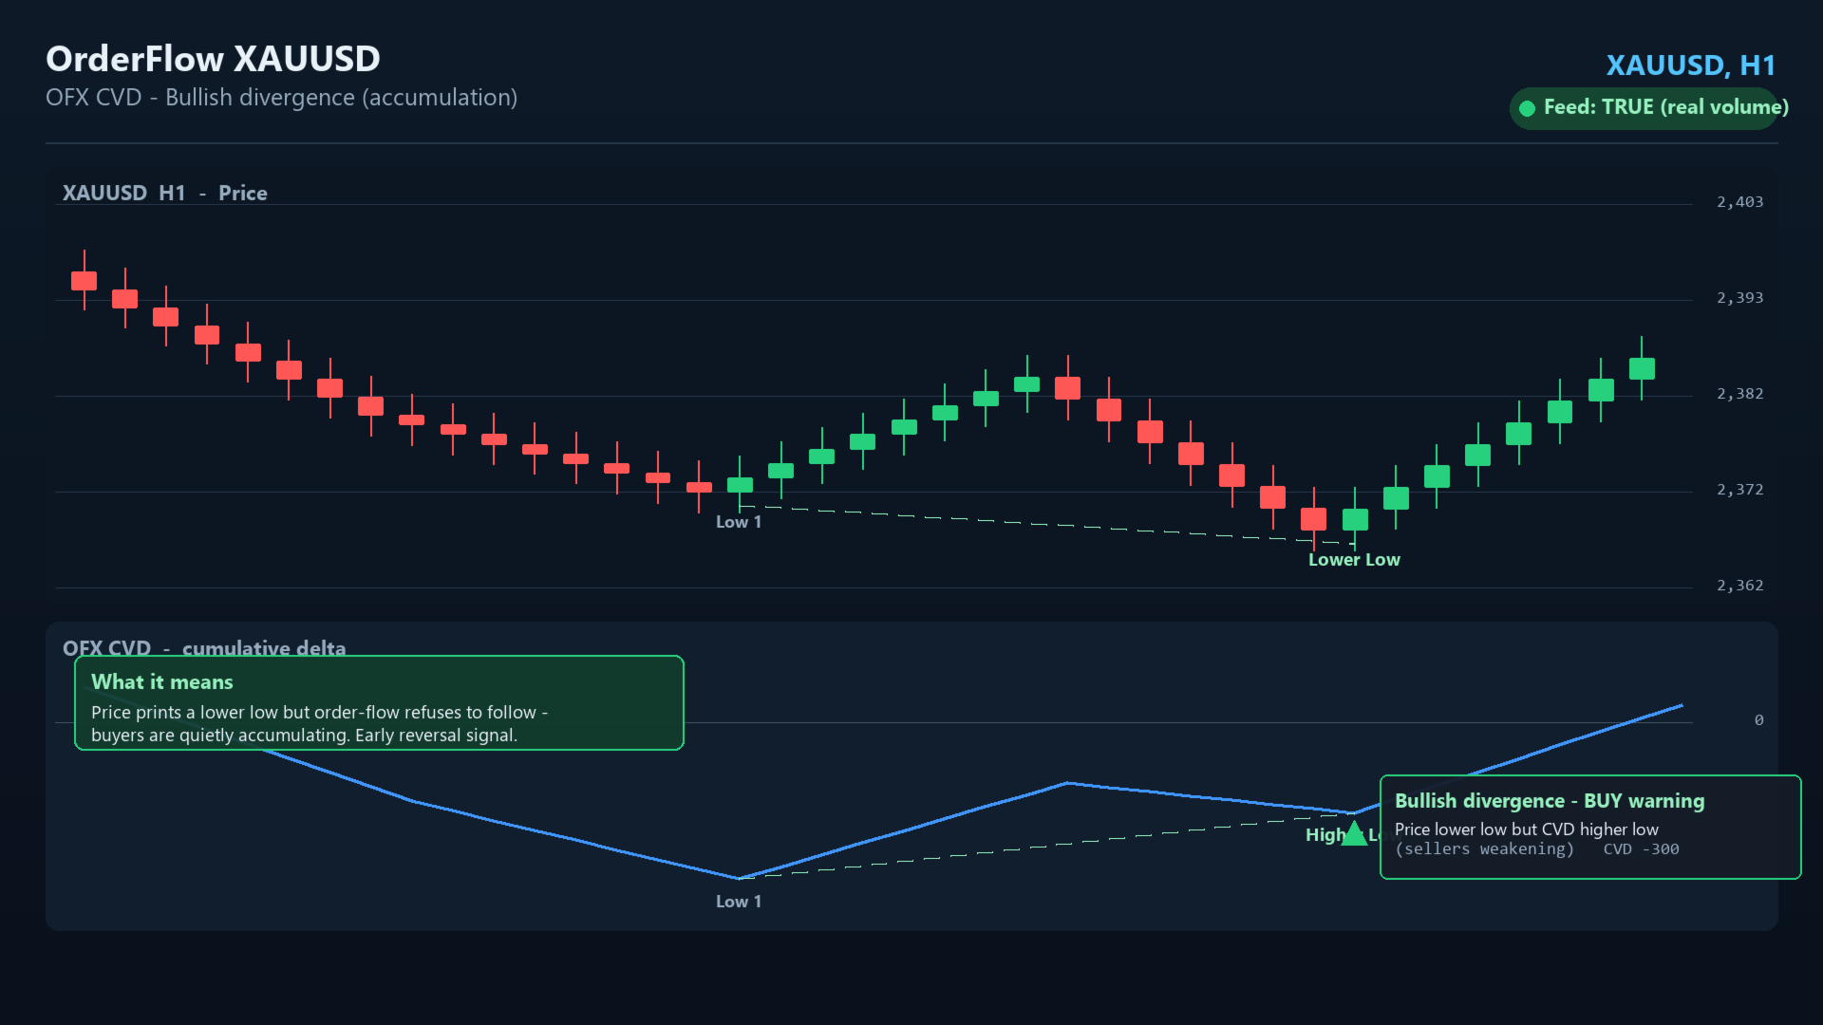Click the XAUUSD H1 - Price panel label

(x=164, y=193)
